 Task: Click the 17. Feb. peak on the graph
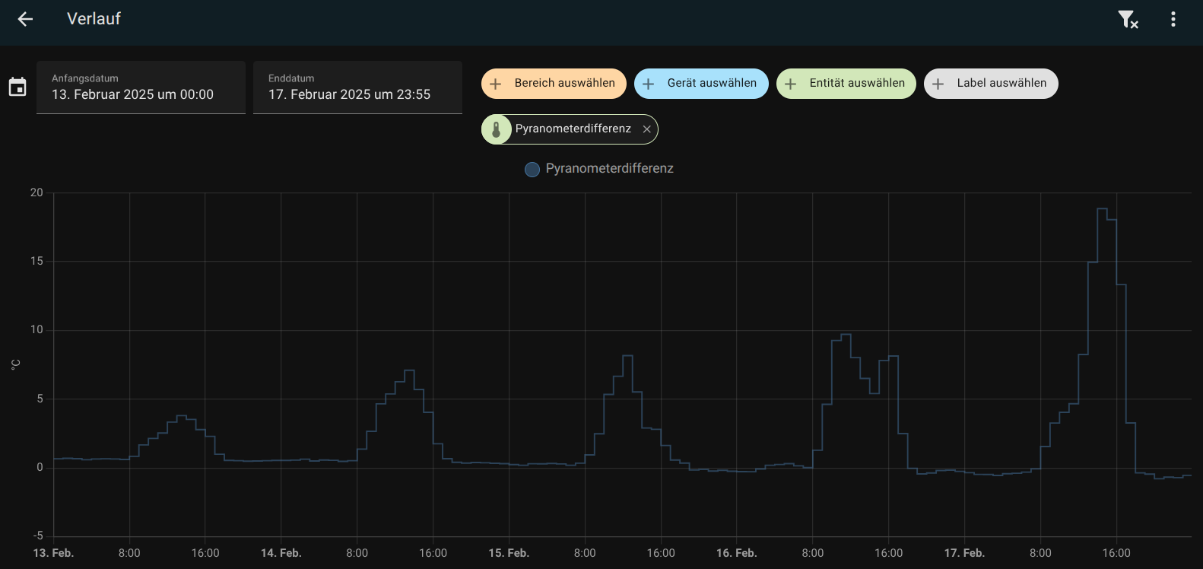point(1102,209)
